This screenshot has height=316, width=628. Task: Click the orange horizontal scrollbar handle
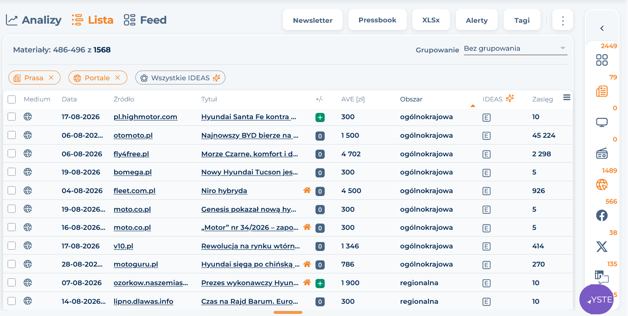click(x=288, y=313)
